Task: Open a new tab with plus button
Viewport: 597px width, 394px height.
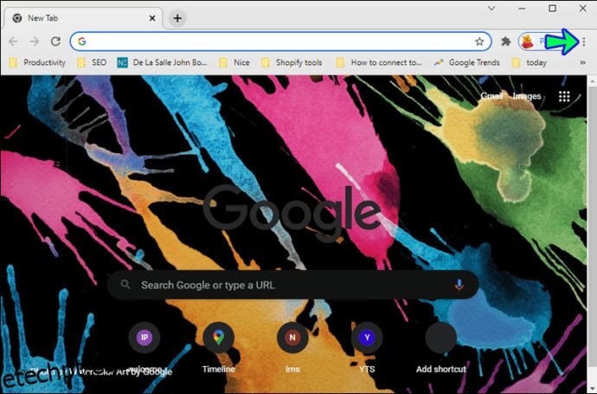Action: pyautogui.click(x=177, y=18)
